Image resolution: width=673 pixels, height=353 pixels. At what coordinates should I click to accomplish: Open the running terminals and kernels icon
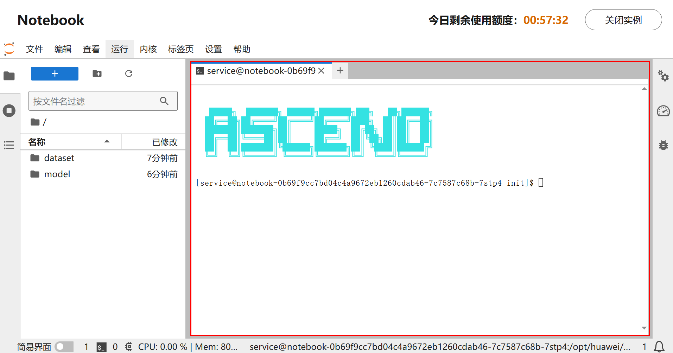coord(9,111)
